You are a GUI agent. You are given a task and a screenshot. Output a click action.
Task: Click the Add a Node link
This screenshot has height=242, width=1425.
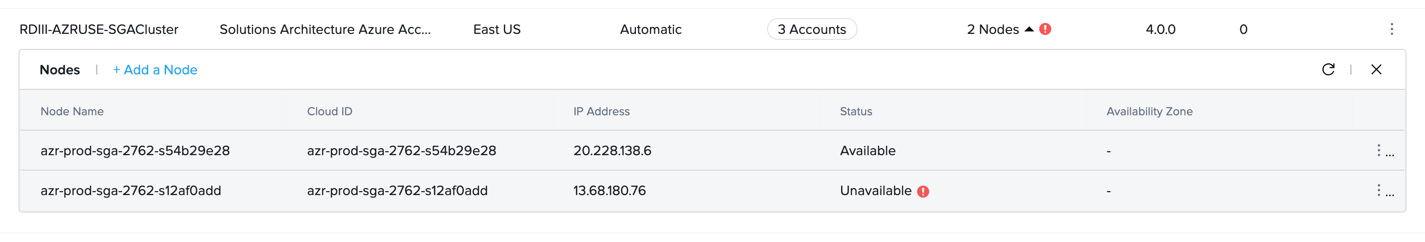coord(155,70)
